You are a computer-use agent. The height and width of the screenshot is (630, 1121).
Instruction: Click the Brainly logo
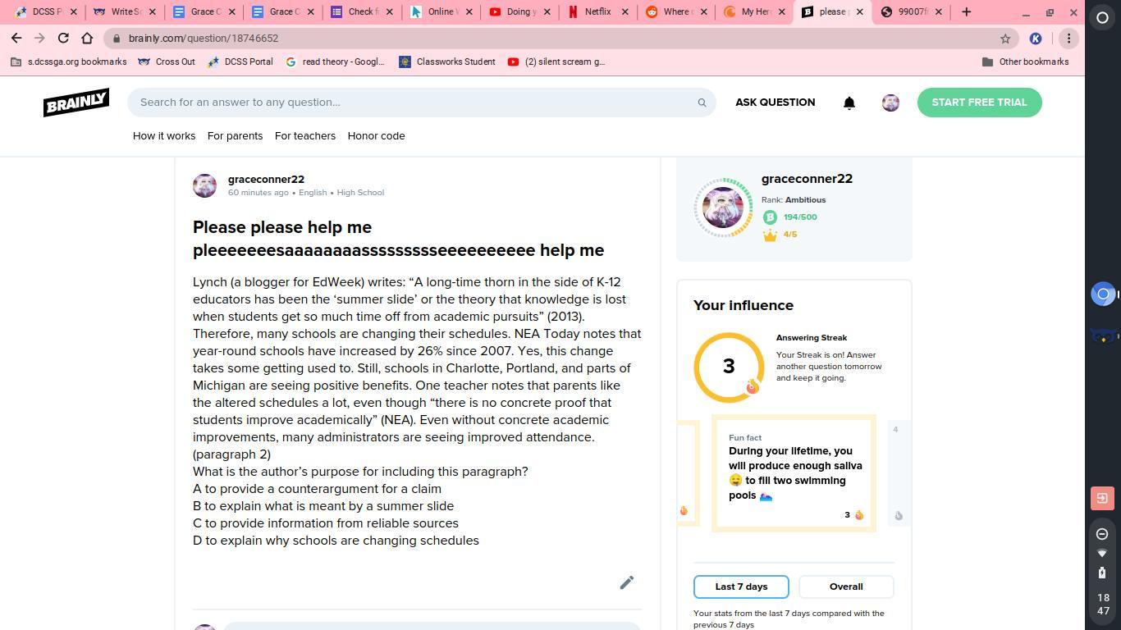(x=76, y=103)
